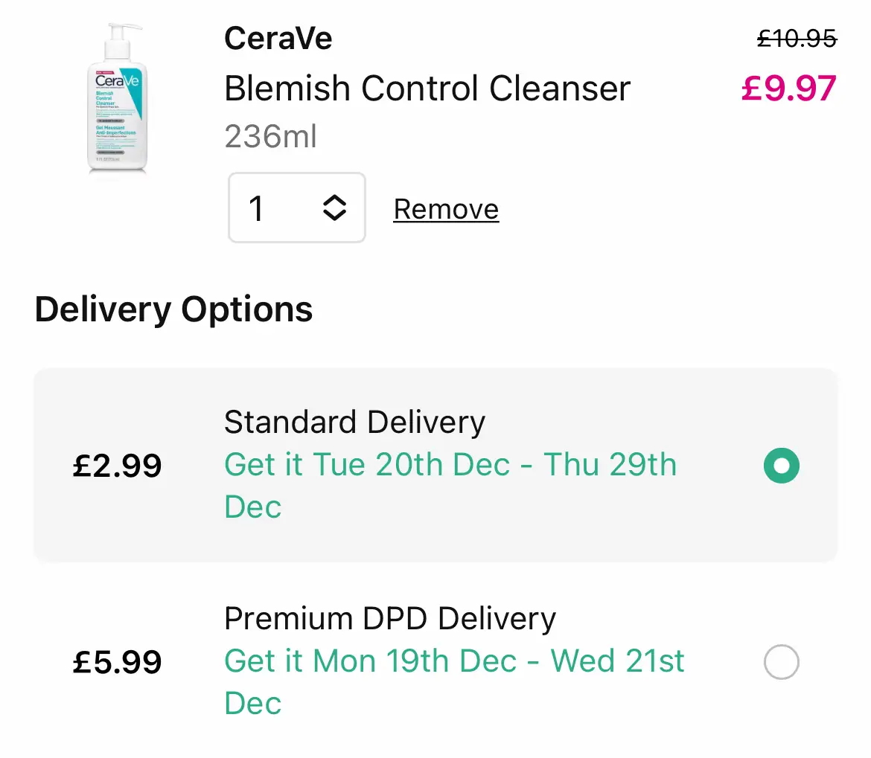Image resolution: width=871 pixels, height=758 pixels.
Task: Click the Blemish Control Cleanser product name
Action: 427,88
